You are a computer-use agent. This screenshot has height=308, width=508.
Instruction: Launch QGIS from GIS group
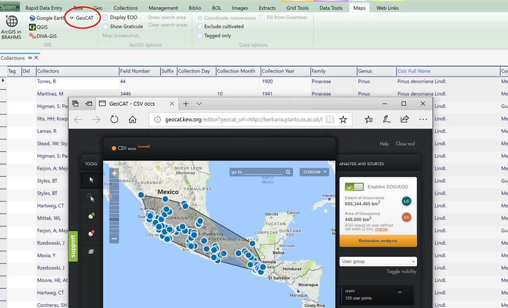pyautogui.click(x=39, y=27)
